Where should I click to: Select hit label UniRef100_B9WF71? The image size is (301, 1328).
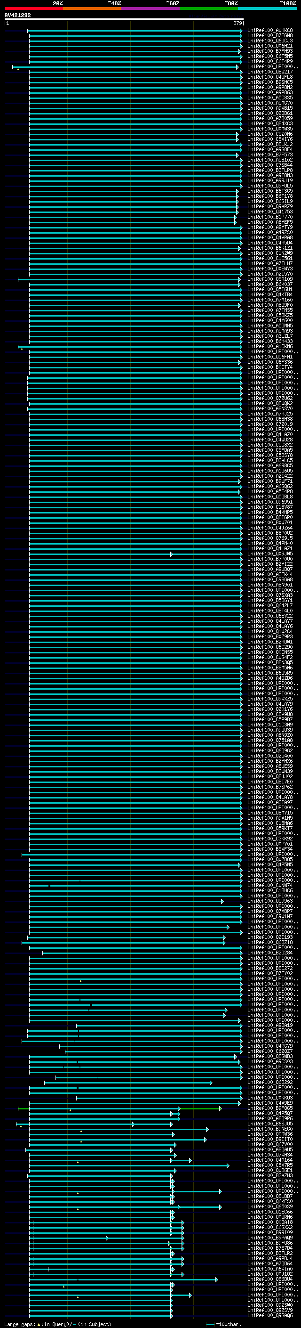(x=270, y=481)
